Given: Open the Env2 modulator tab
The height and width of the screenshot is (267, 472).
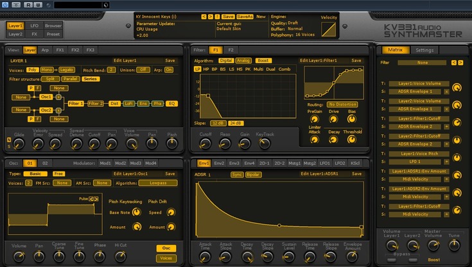Looking at the screenshot, I should pos(219,163).
